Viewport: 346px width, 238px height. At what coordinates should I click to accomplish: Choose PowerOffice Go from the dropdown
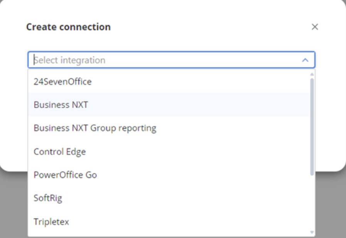point(65,175)
